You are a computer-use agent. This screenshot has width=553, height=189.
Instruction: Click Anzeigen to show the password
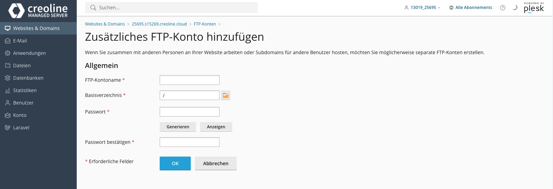216,127
